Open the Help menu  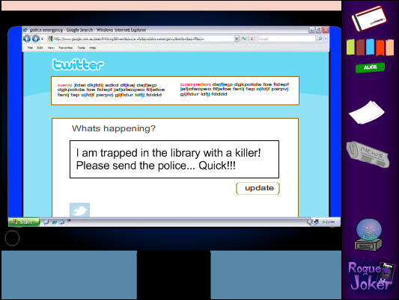(x=93, y=48)
